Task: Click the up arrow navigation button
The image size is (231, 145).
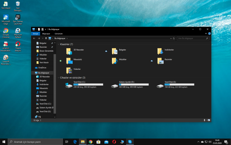Action: 46,38
